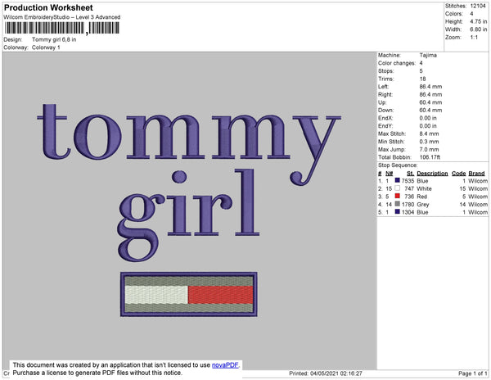Image resolution: width=491 pixels, height=380 pixels.
Task: Click the 'Description' column header
Action: (432, 174)
